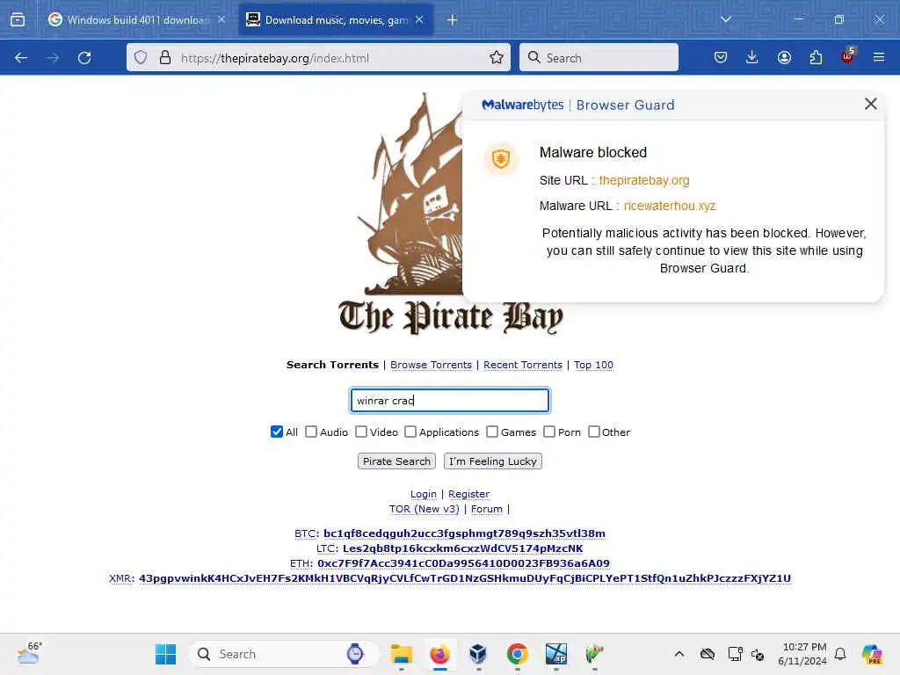Open uBlock Origin extension icon
The width and height of the screenshot is (900, 675).
848,55
